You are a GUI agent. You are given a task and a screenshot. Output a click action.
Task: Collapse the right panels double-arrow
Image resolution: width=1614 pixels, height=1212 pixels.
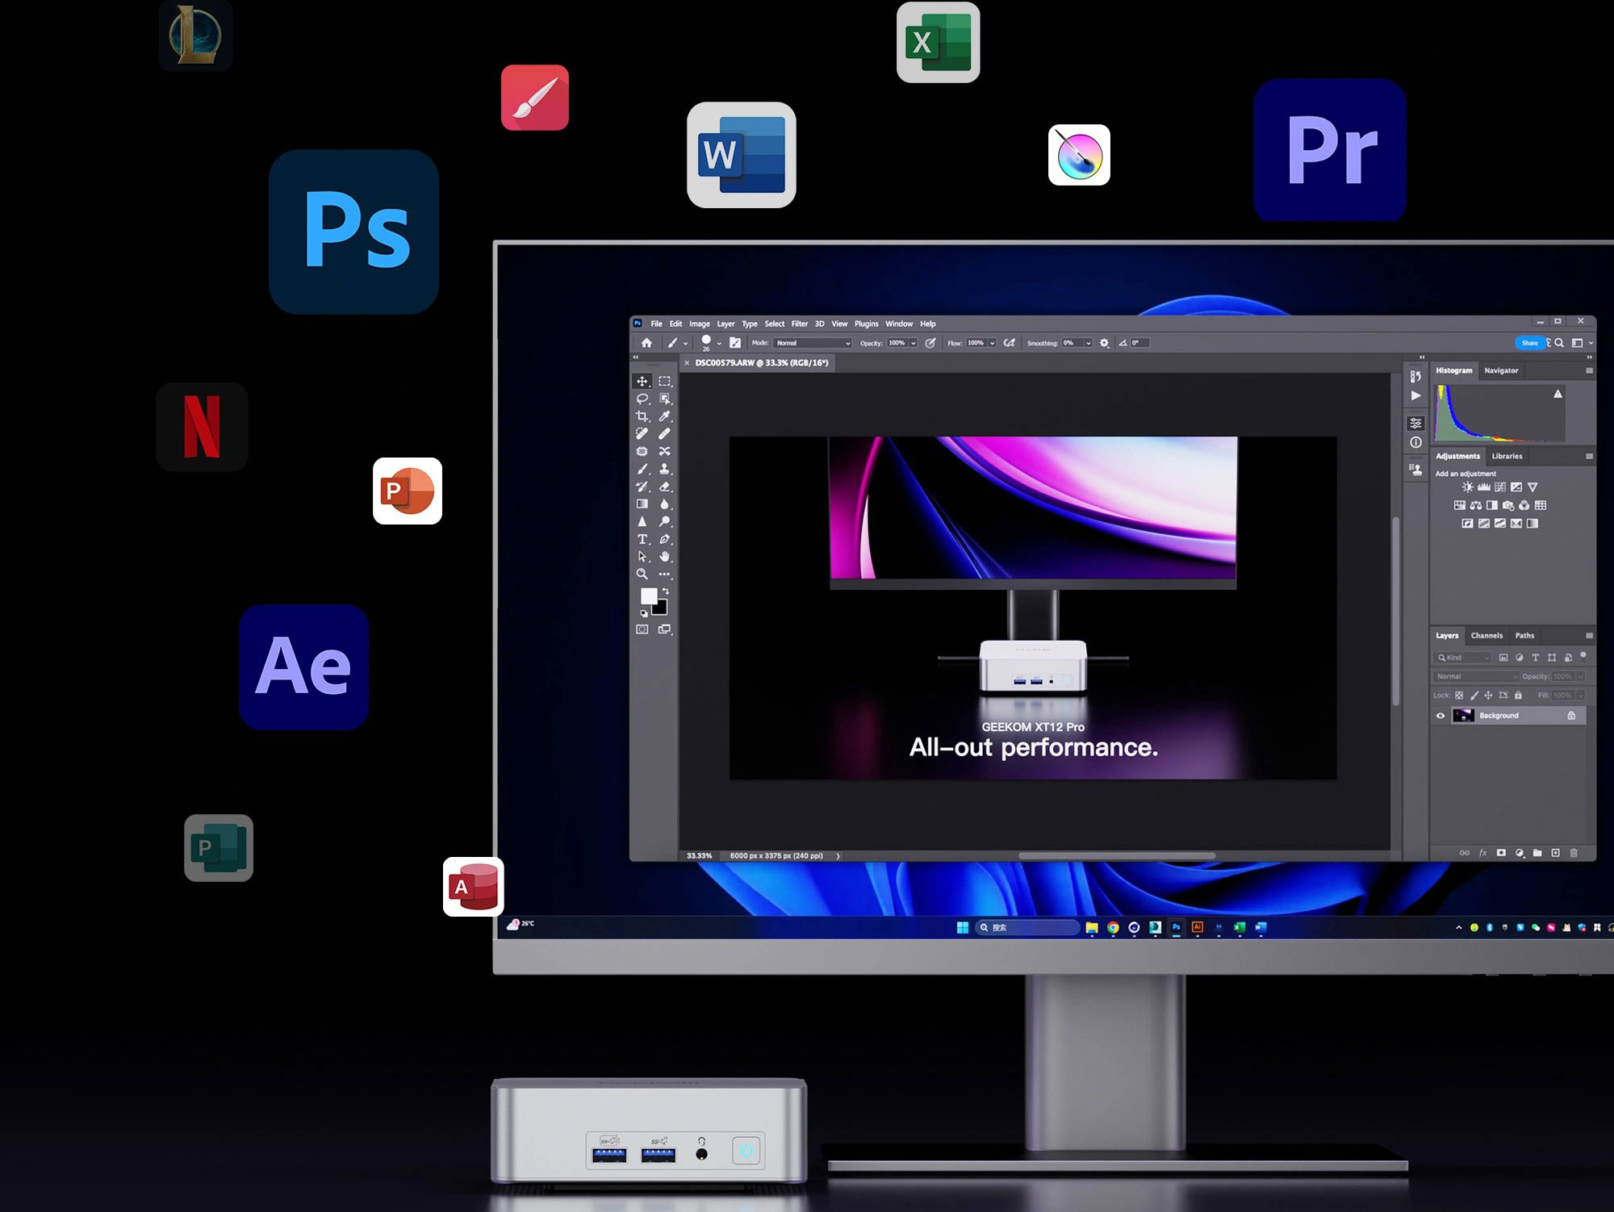click(x=1590, y=357)
